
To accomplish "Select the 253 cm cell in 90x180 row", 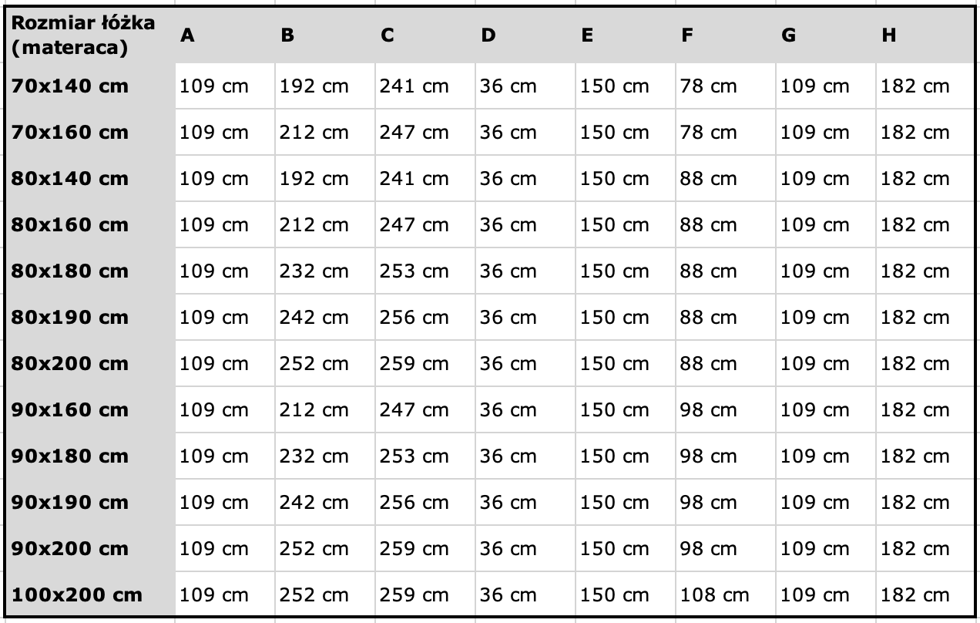I will click(x=425, y=456).
